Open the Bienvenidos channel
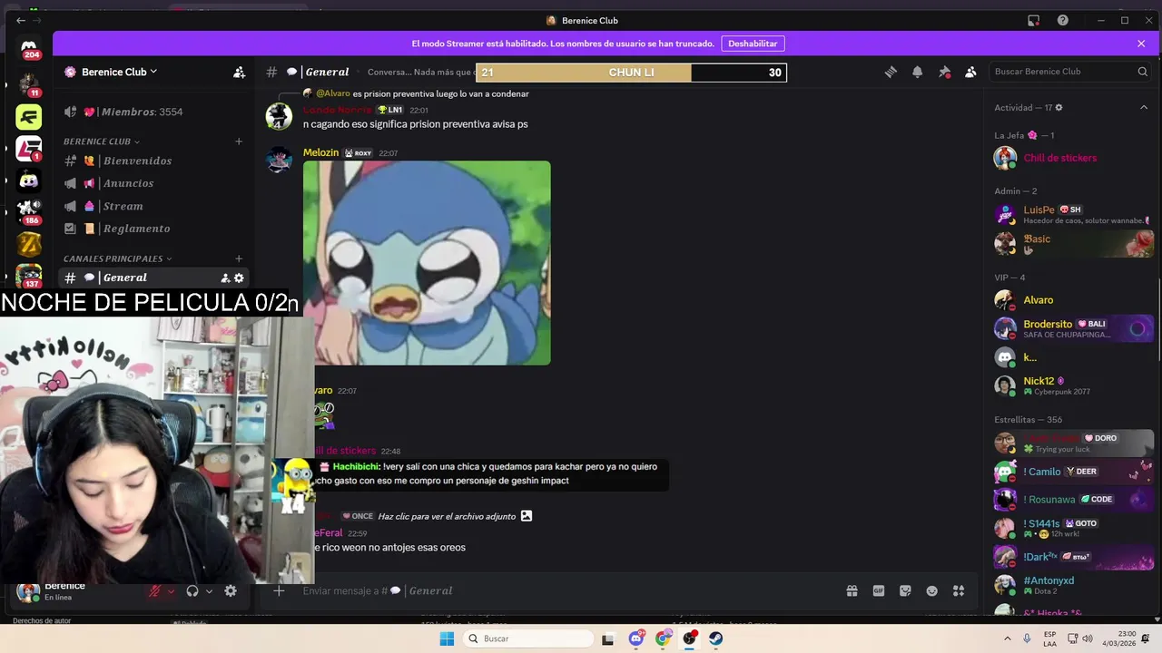The height and width of the screenshot is (653, 1162). click(x=153, y=161)
